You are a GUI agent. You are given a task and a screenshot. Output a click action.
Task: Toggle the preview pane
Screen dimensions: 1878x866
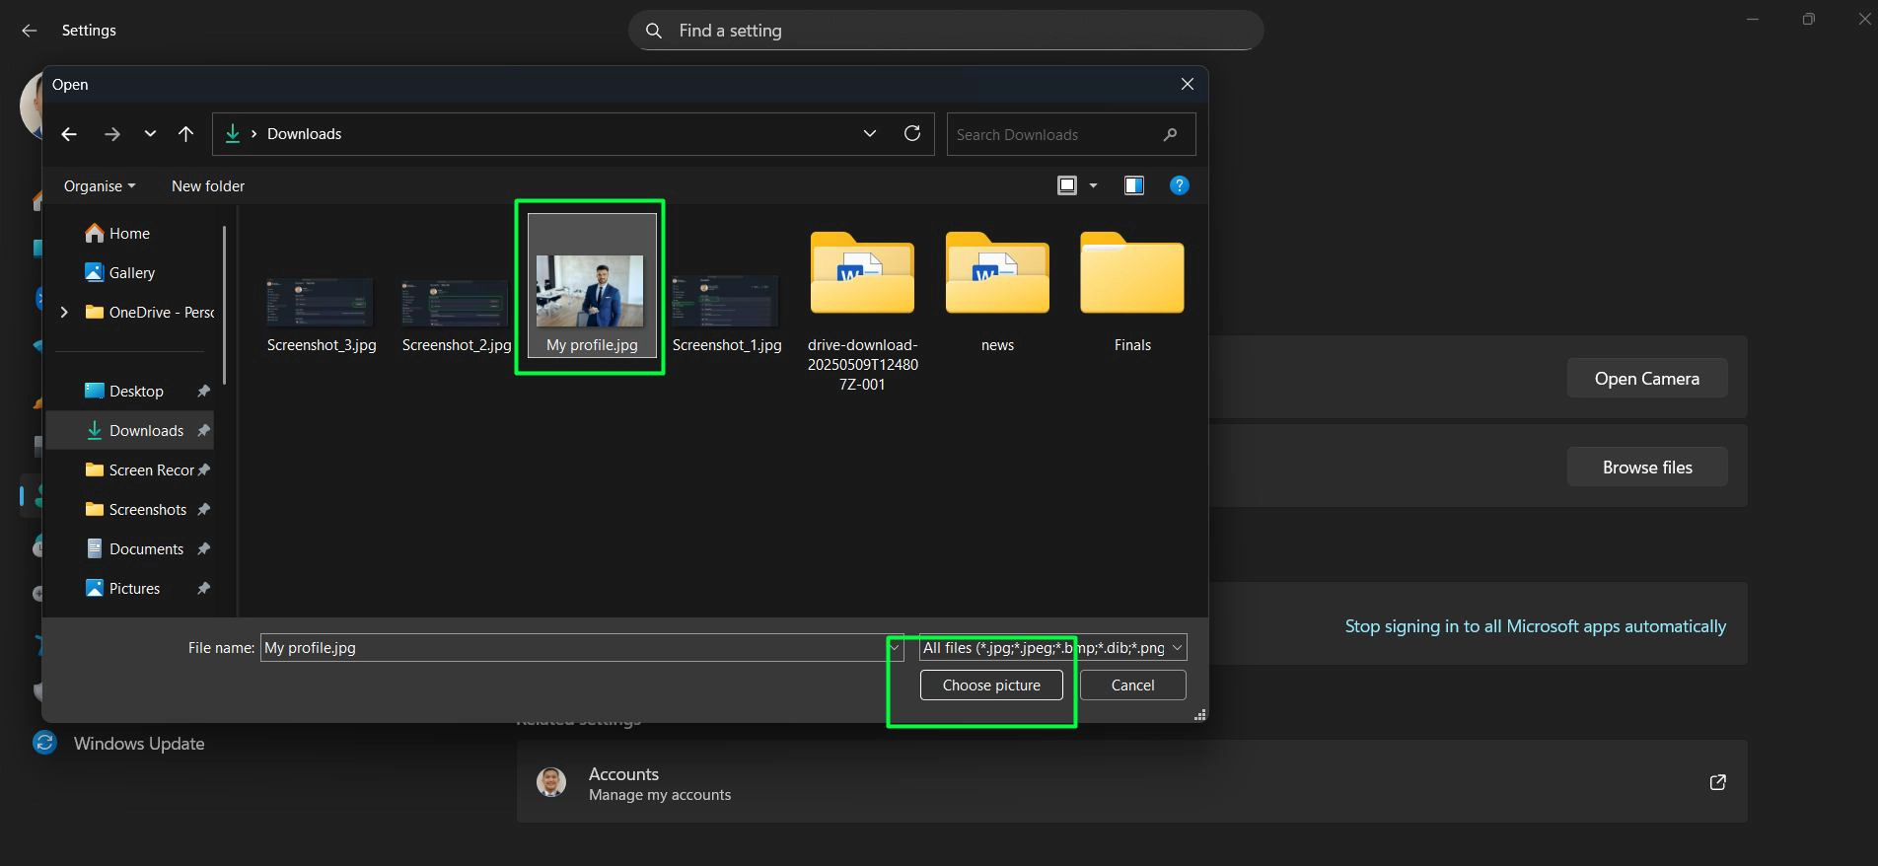click(1134, 185)
